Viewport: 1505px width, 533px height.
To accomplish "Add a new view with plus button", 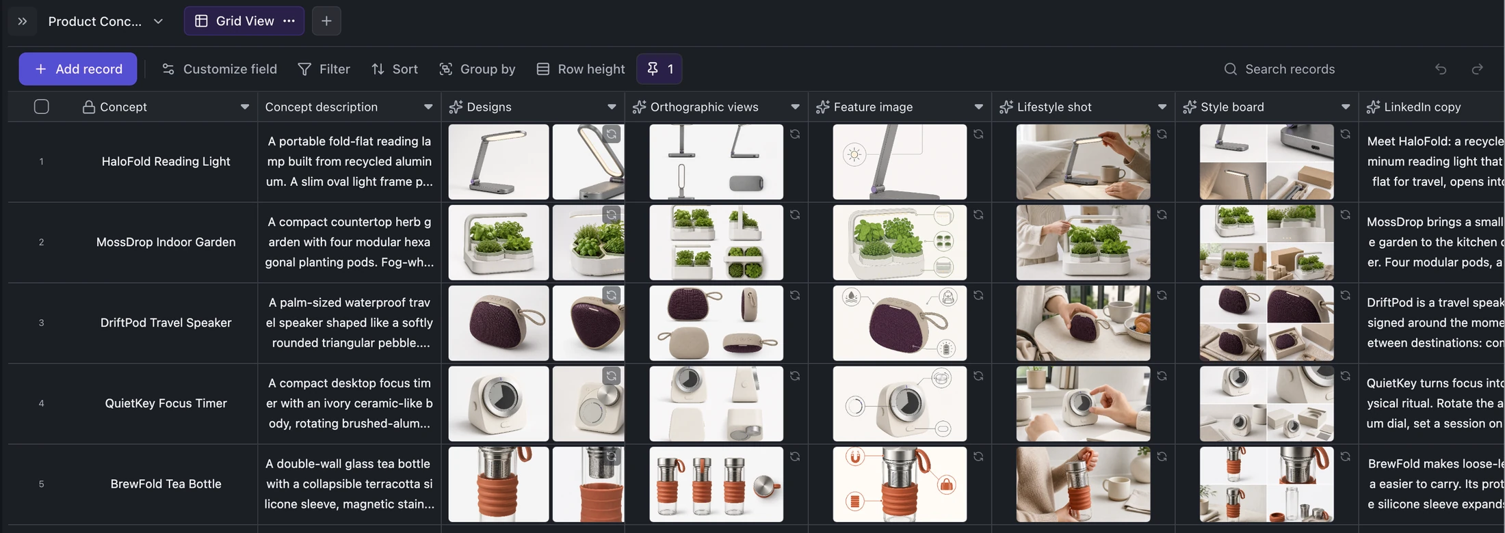I will pos(326,21).
